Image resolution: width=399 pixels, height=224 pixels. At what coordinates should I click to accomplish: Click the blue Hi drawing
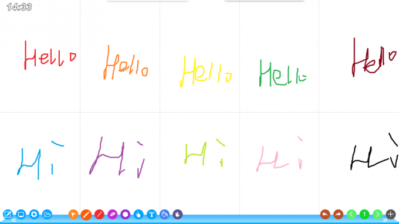[x=40, y=160]
